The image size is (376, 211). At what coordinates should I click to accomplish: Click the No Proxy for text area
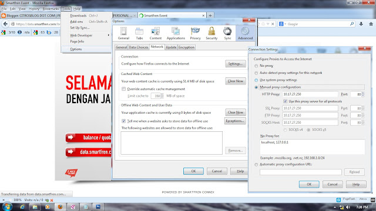click(313, 147)
